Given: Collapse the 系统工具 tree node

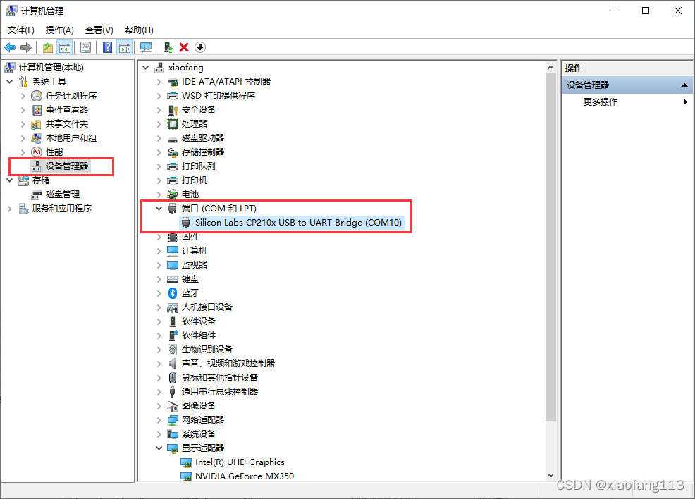Looking at the screenshot, I should click(x=10, y=82).
